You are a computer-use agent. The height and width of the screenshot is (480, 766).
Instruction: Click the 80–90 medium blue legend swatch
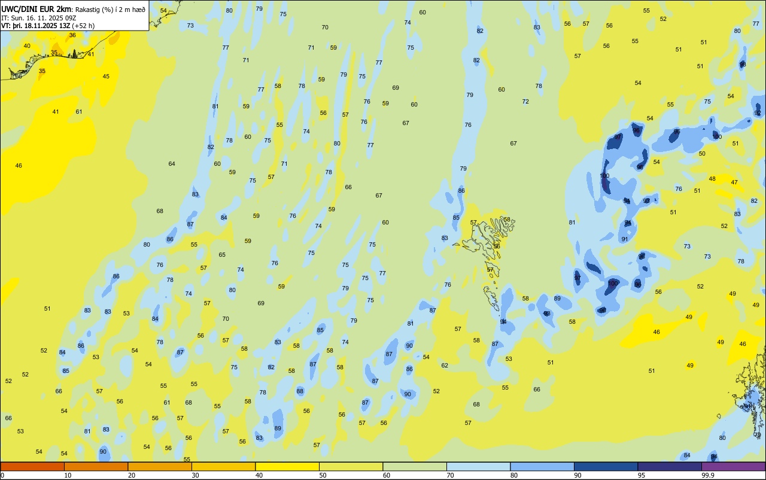tap(542, 466)
